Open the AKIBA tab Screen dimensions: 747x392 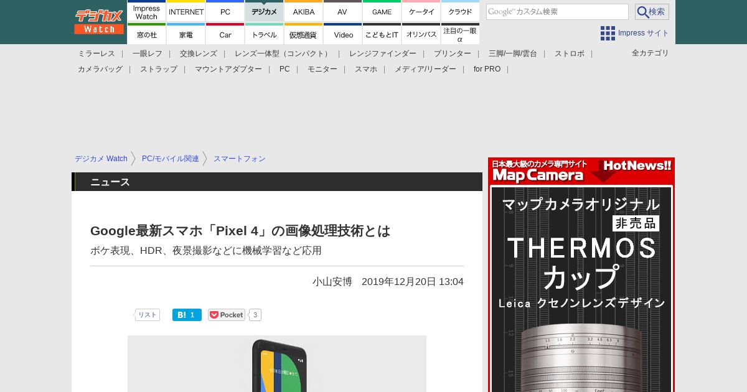(303, 12)
